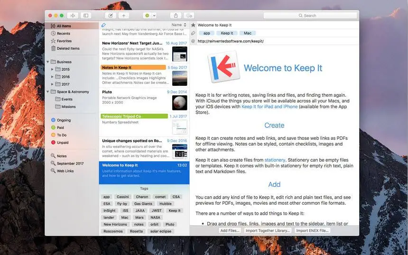Click the app tag in note header

click(x=206, y=33)
